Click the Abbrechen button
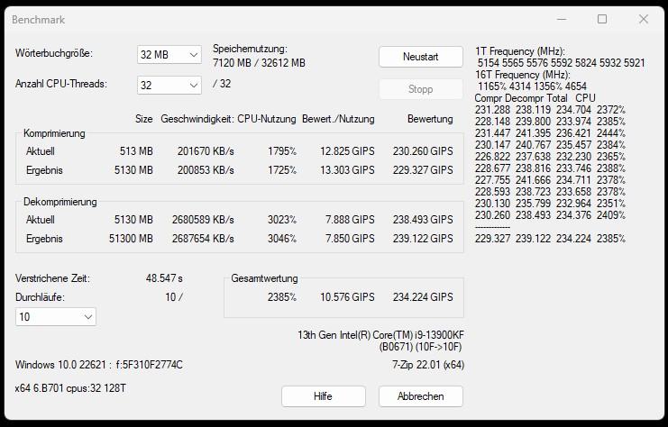The width and height of the screenshot is (668, 427). click(x=420, y=396)
